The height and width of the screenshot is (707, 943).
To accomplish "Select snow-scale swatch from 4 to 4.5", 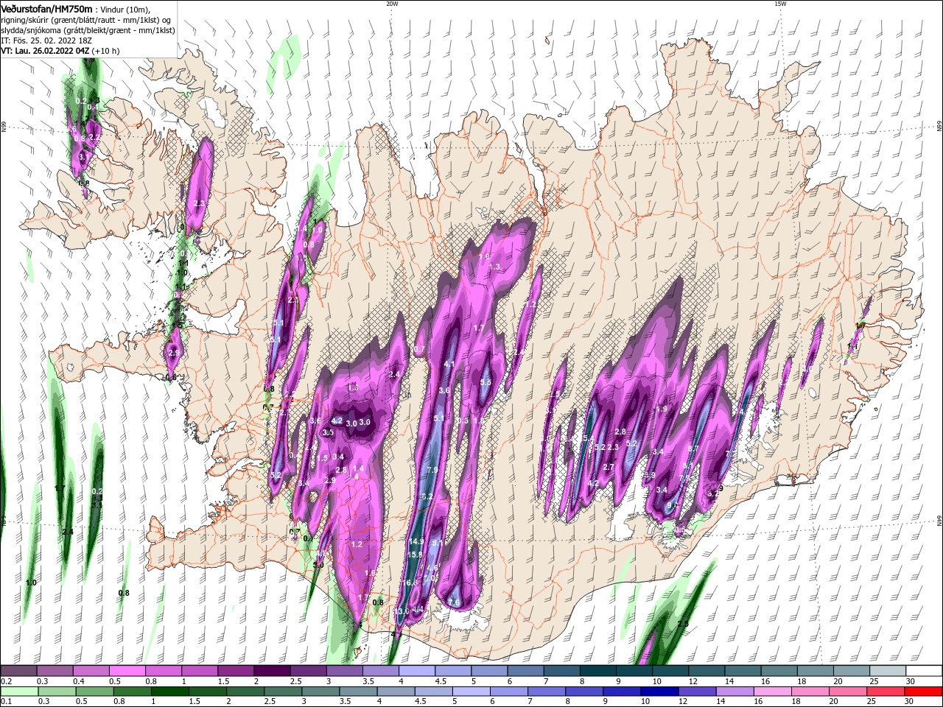I will point(417,671).
